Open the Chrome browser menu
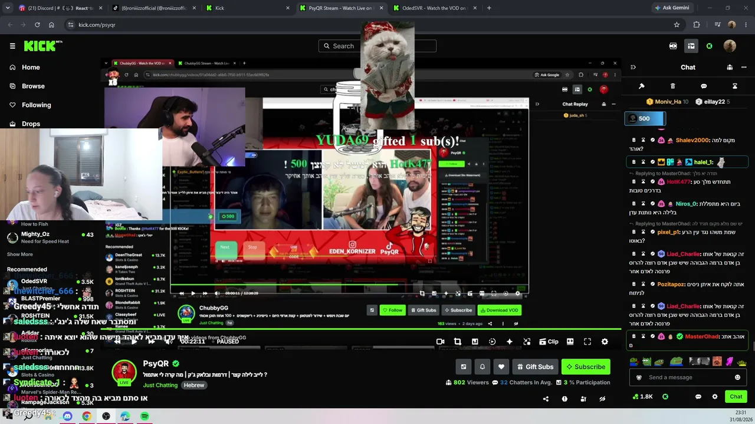The image size is (755, 424). click(x=746, y=25)
